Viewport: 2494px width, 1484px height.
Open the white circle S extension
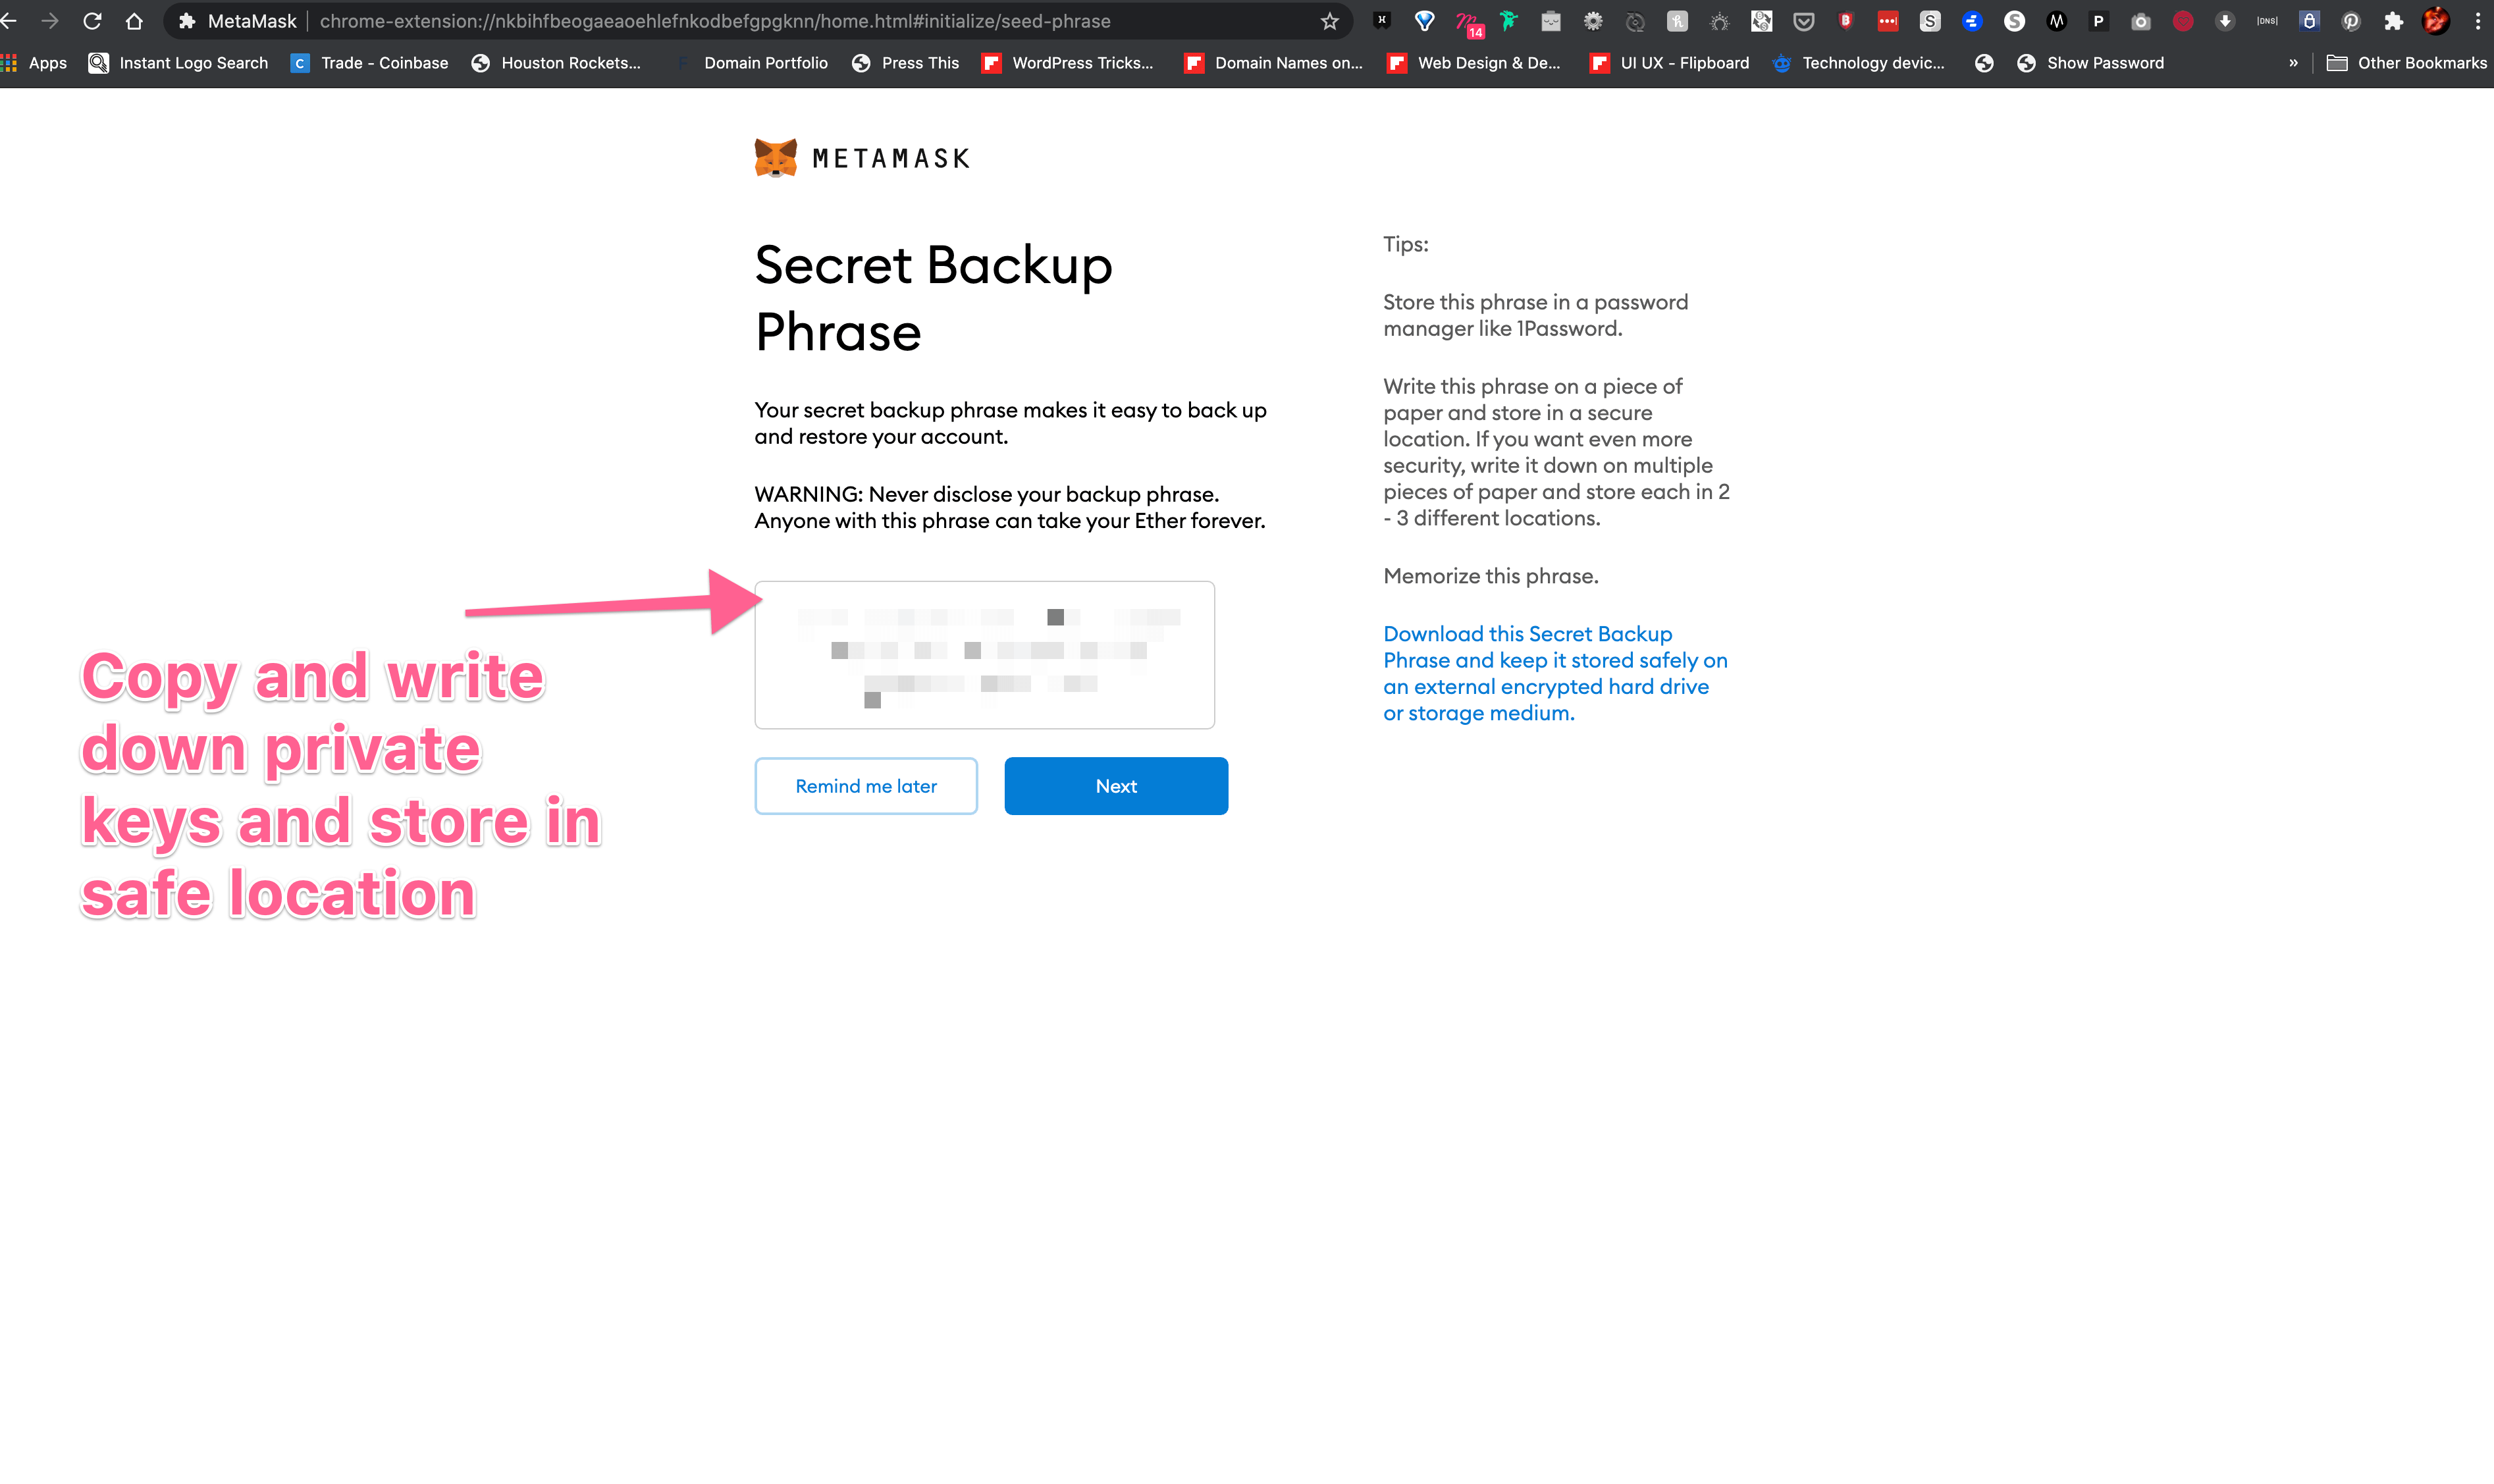[x=2014, y=21]
